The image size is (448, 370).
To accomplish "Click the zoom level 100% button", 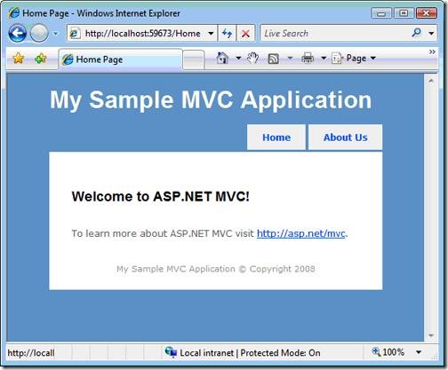I will [388, 352].
